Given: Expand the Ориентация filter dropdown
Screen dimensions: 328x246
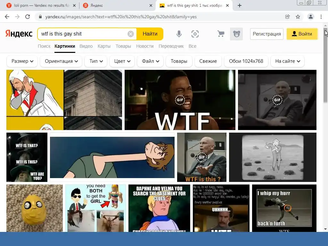Looking at the screenshot, I should click(61, 61).
